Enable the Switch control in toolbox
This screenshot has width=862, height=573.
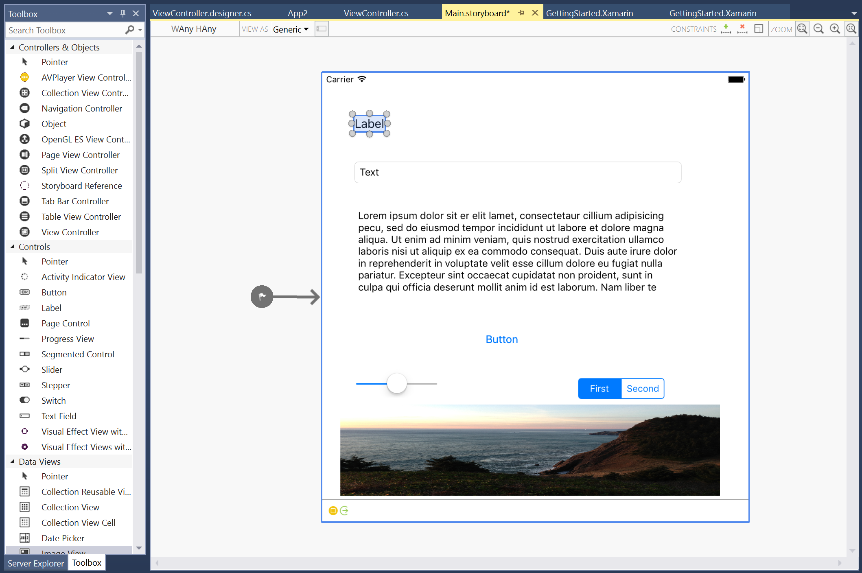(53, 400)
